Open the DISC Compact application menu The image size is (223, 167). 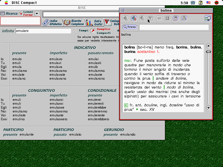pos(24,3)
